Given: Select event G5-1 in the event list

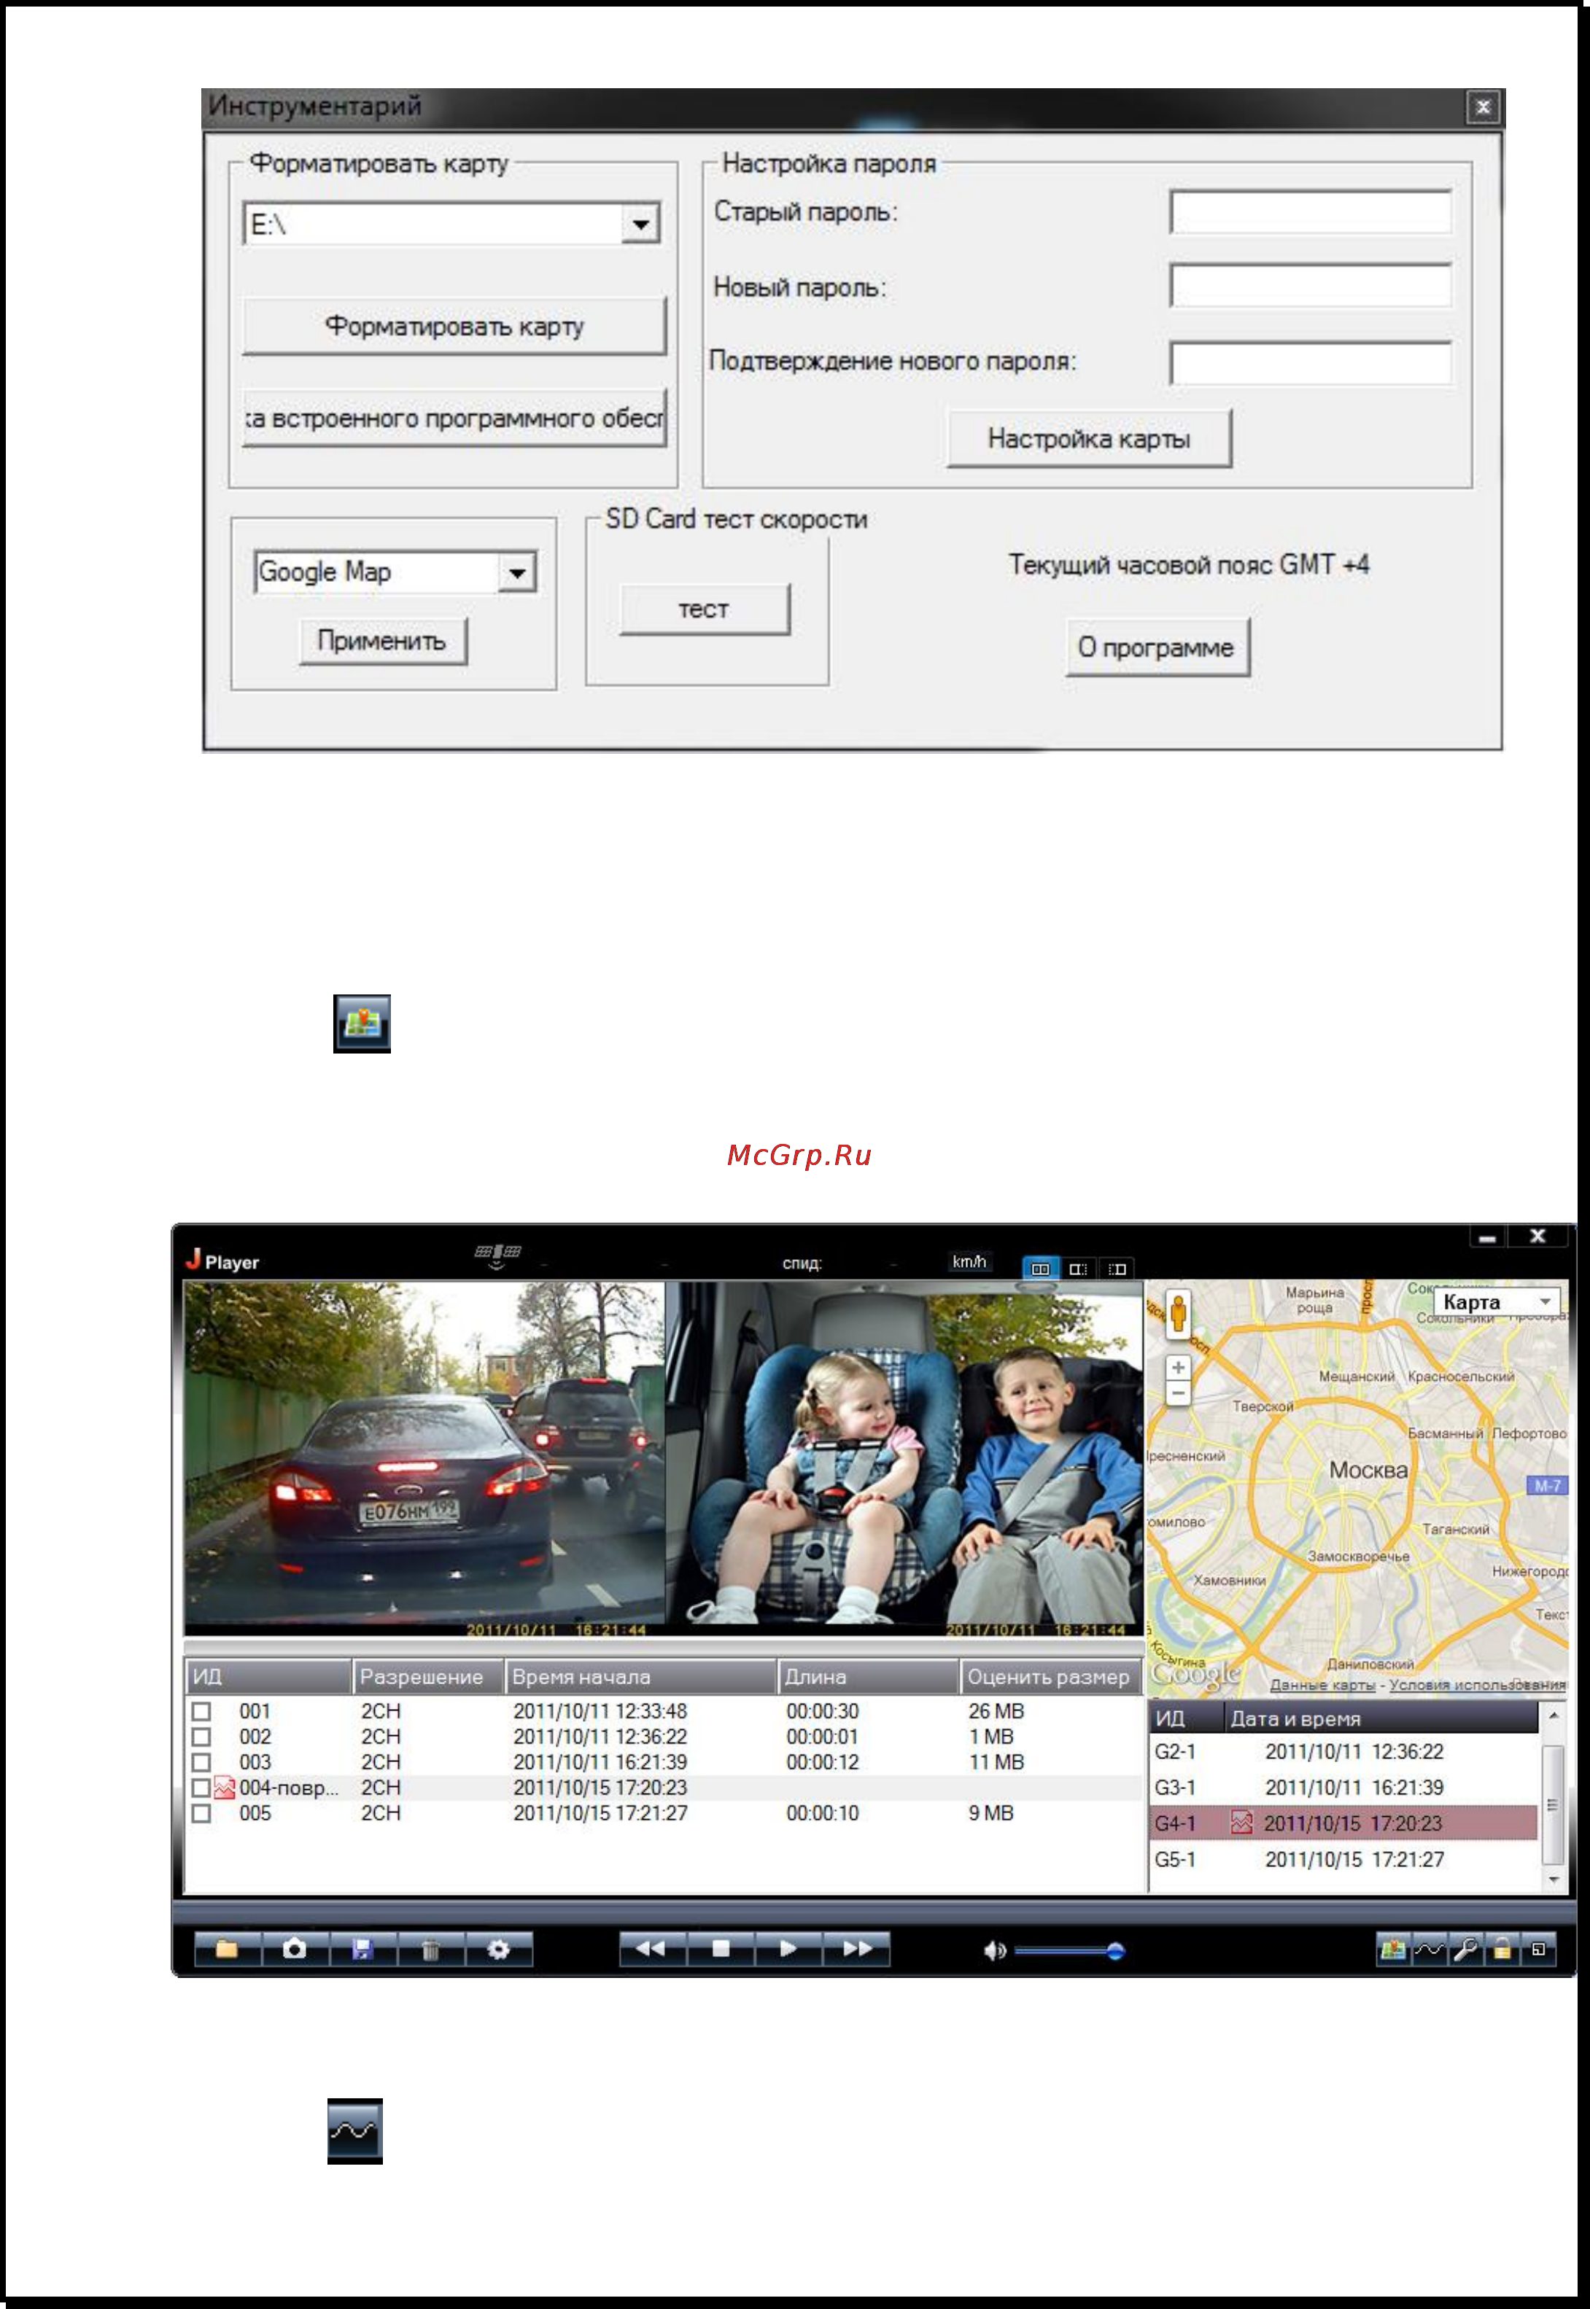Looking at the screenshot, I should point(1344,1859).
